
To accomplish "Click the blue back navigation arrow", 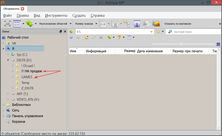I will [x=71, y=37].
